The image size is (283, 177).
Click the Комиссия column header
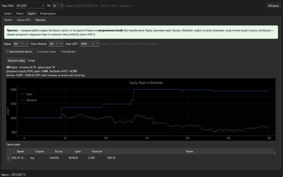coord(97,151)
